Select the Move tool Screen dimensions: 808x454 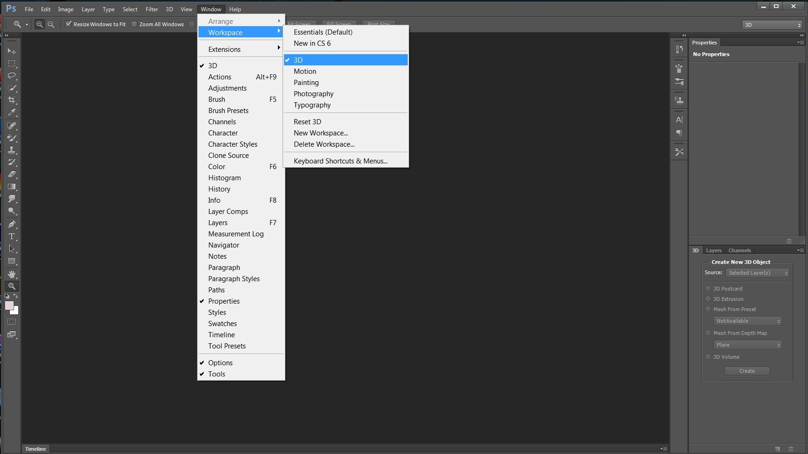[x=12, y=51]
